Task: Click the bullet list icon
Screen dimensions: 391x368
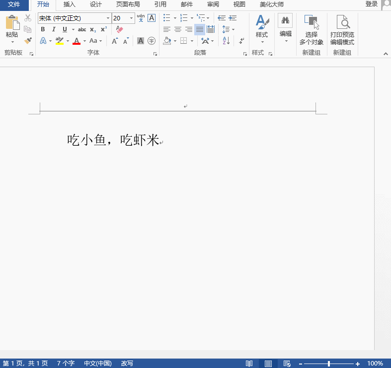Action: pyautogui.click(x=167, y=18)
